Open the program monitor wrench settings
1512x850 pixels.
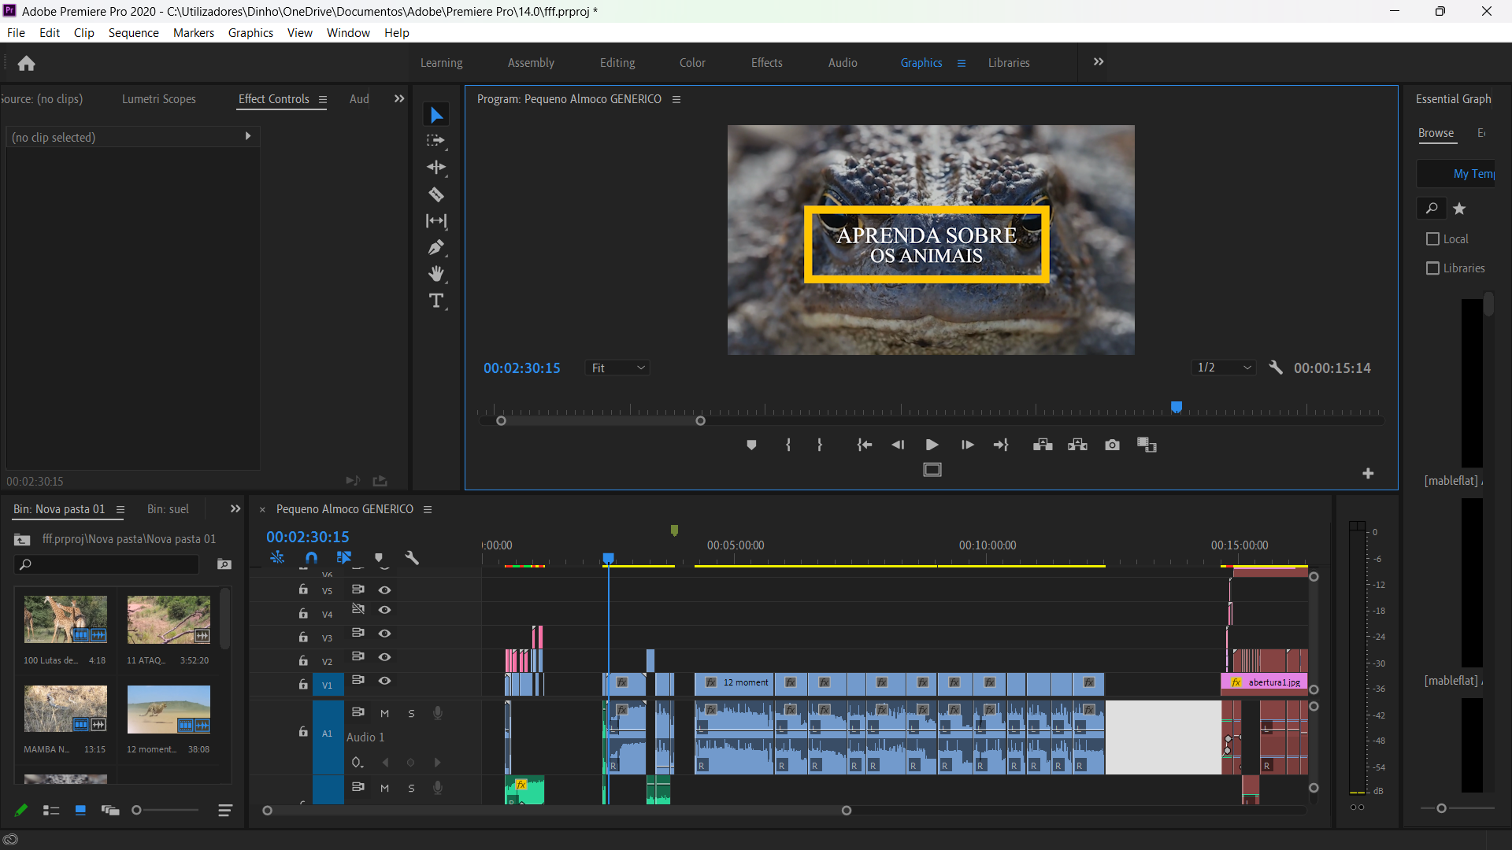click(x=1276, y=368)
